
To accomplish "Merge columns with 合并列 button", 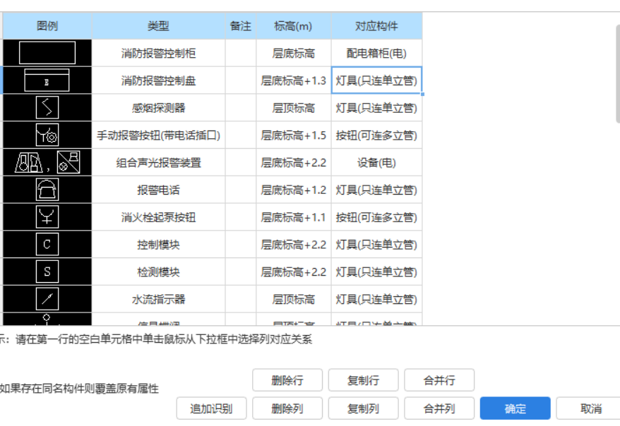I will tap(439, 408).
